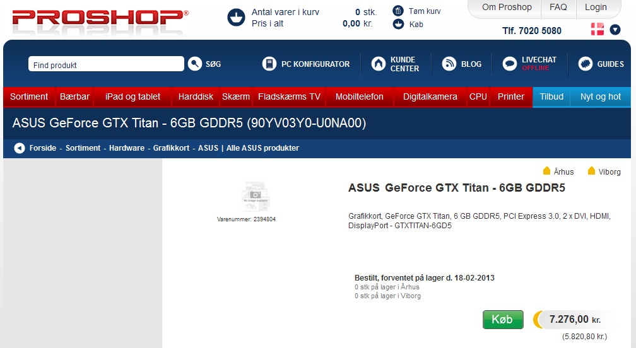Go to ASUS breadcrumb
Screen dimensions: 636x348
pyautogui.click(x=208, y=148)
